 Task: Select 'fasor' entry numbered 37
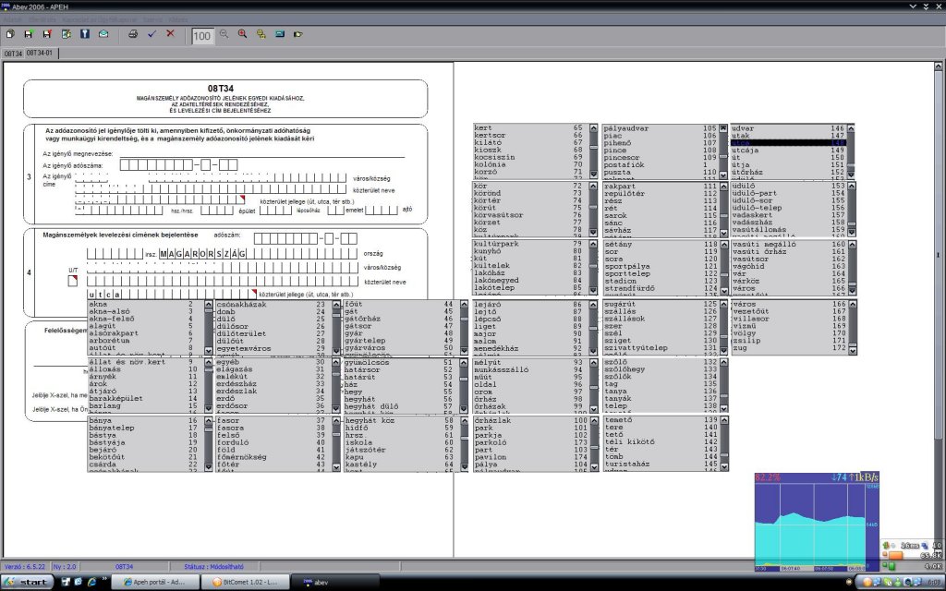tap(272, 420)
